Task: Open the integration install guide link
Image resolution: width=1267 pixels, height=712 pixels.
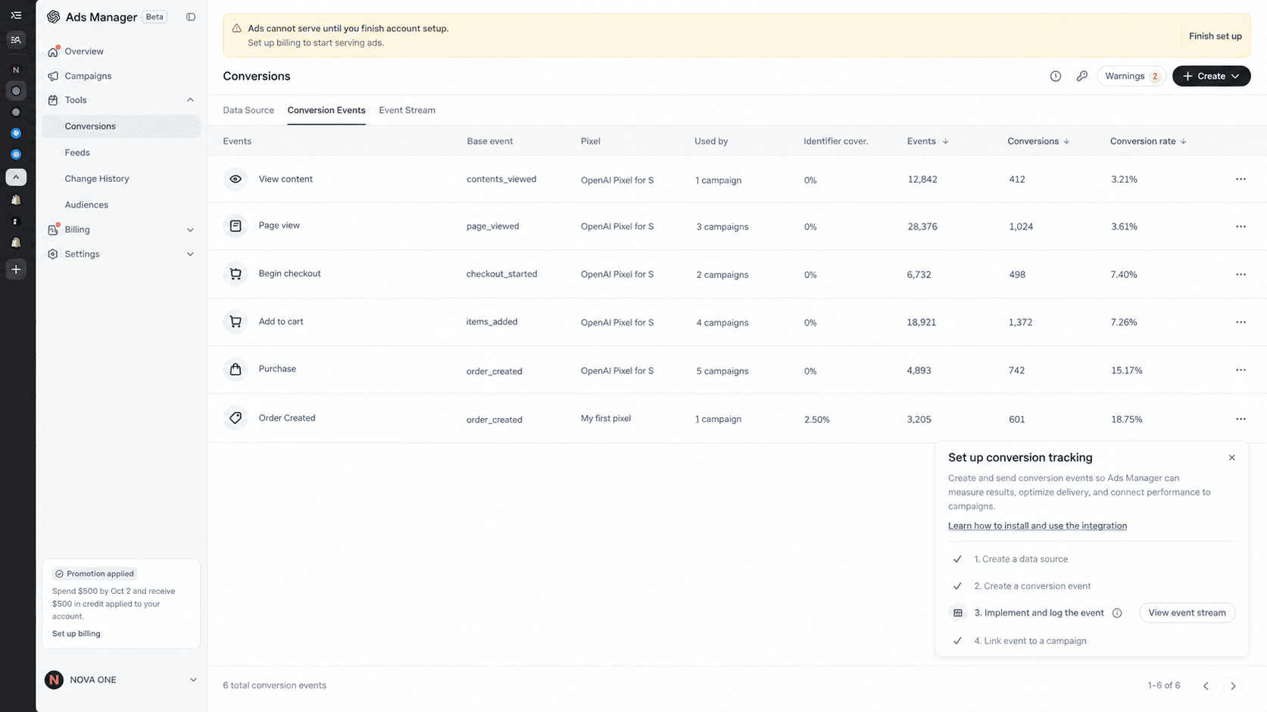Action: (1037, 526)
